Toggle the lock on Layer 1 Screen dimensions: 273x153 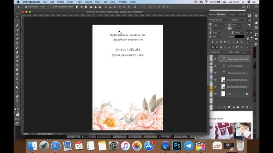tap(247, 93)
